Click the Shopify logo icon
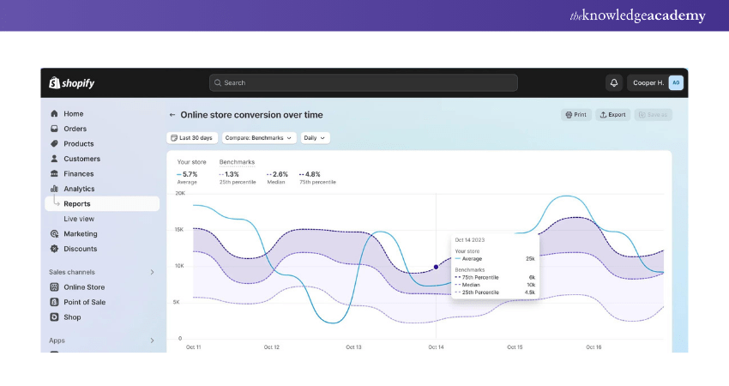This screenshot has height=386, width=729. tap(54, 83)
